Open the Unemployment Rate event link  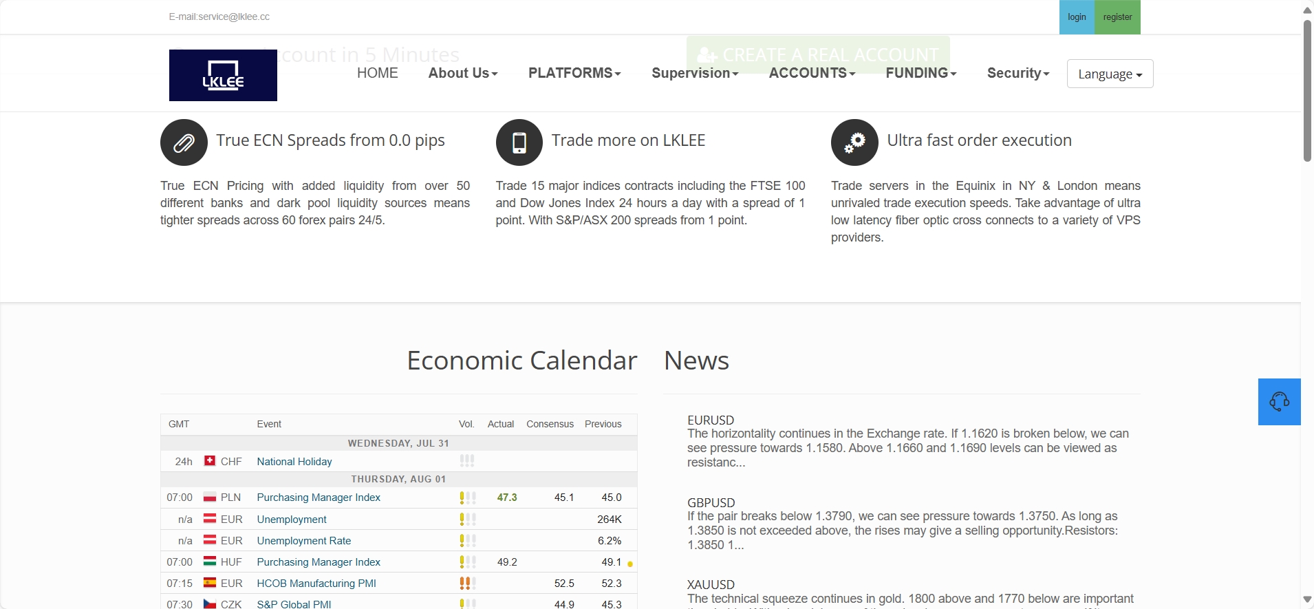point(303,541)
